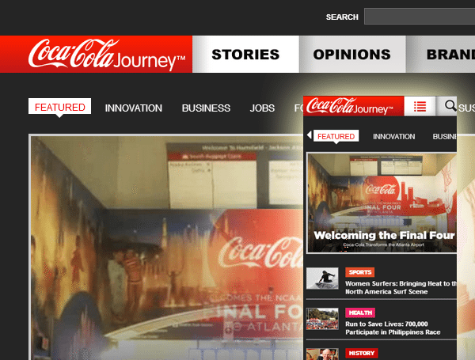Click the search input field
This screenshot has width=475, height=360.
(x=420, y=17)
